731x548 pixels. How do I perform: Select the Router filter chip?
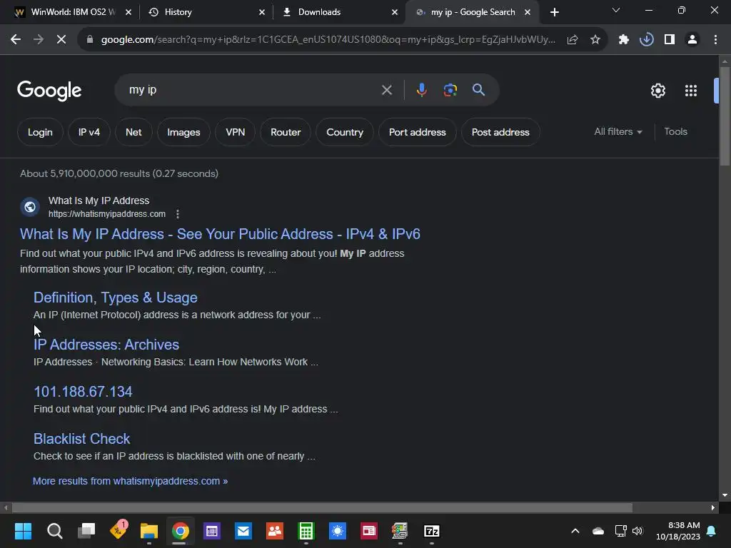[x=286, y=132]
